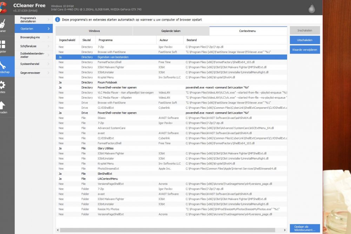Sort by the Ingeschakeld column header

click(67, 40)
